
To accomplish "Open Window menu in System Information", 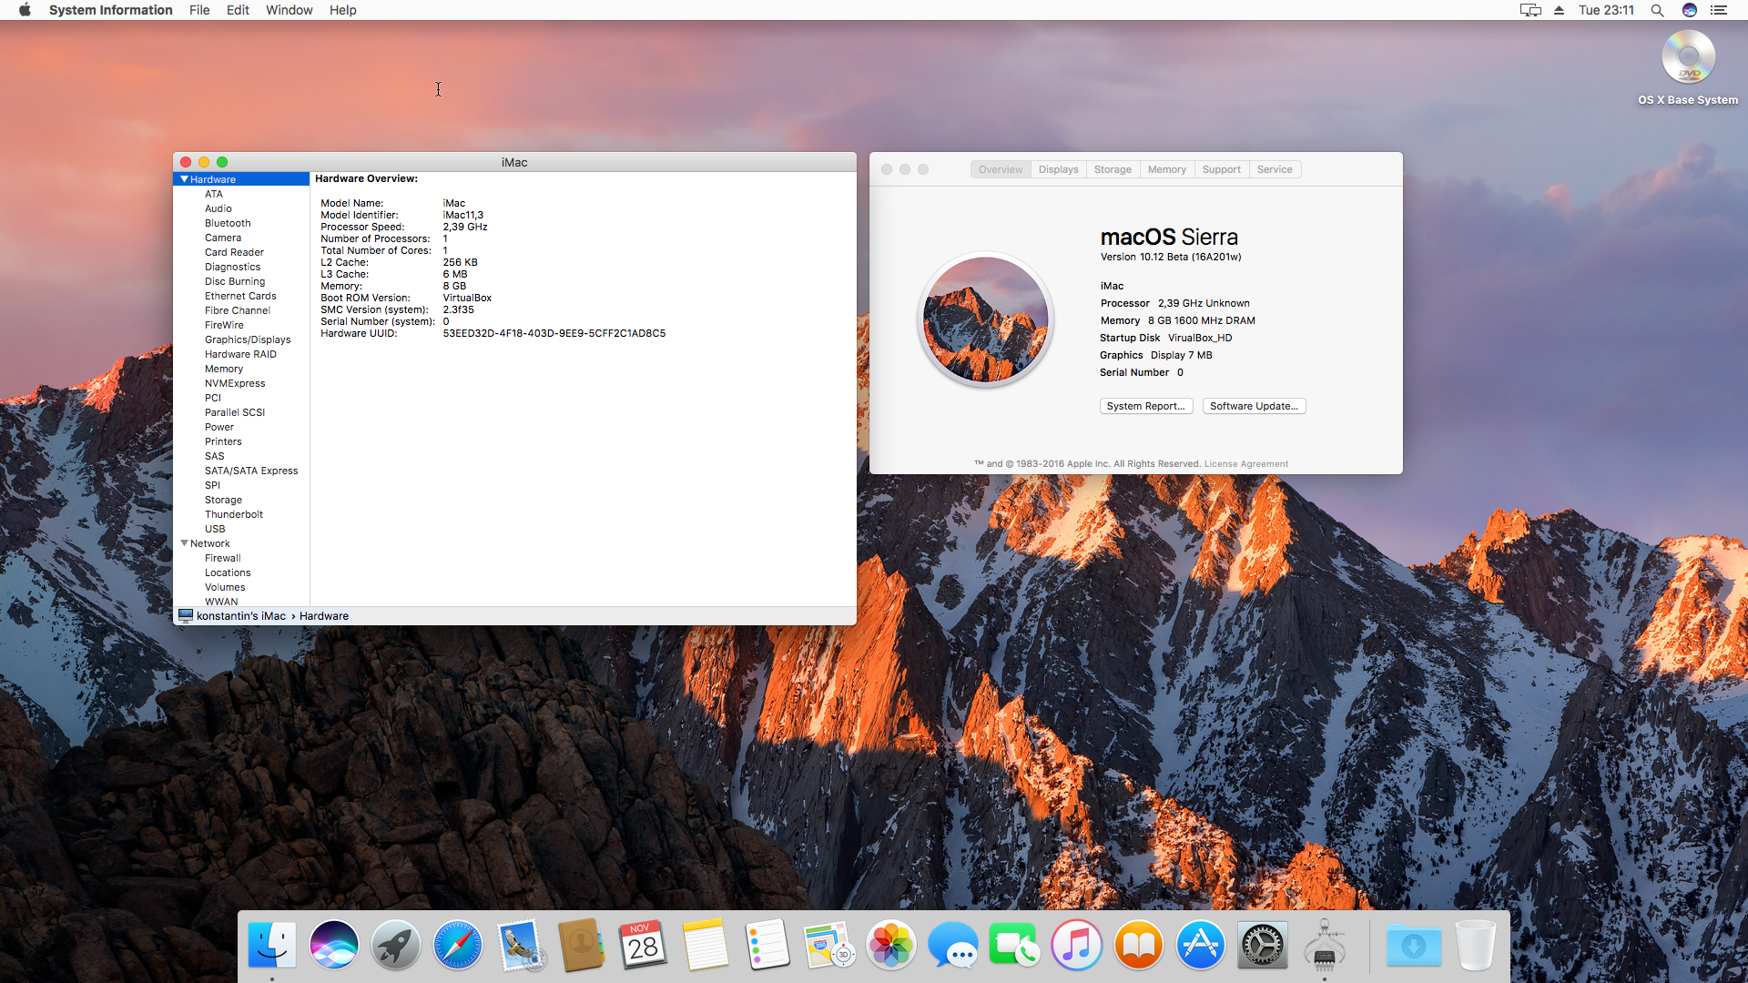I will (x=287, y=11).
